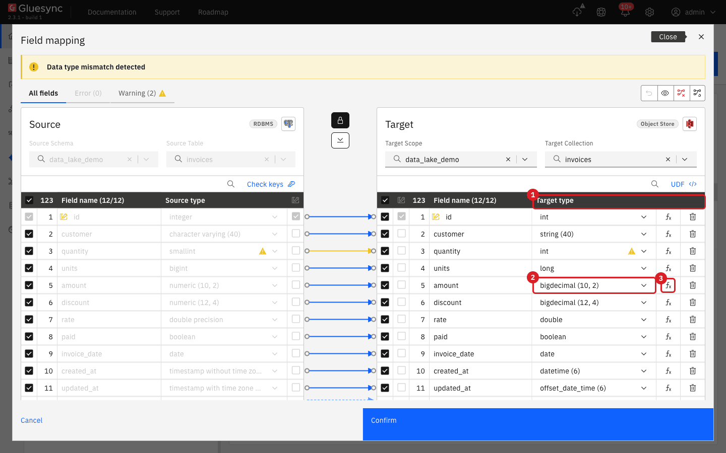Click the red unmap-all fields toolbar icon
This screenshot has width=726, height=453.
pyautogui.click(x=681, y=93)
